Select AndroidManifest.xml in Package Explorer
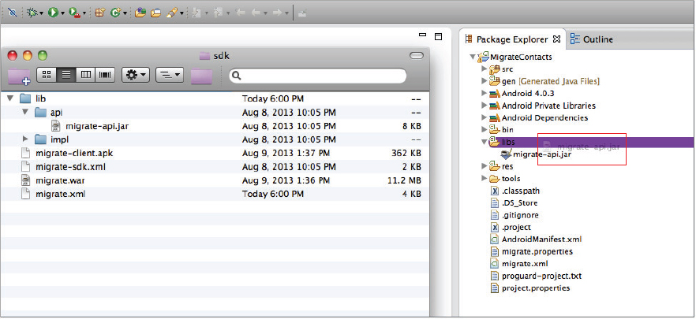The image size is (696, 319). point(541,239)
